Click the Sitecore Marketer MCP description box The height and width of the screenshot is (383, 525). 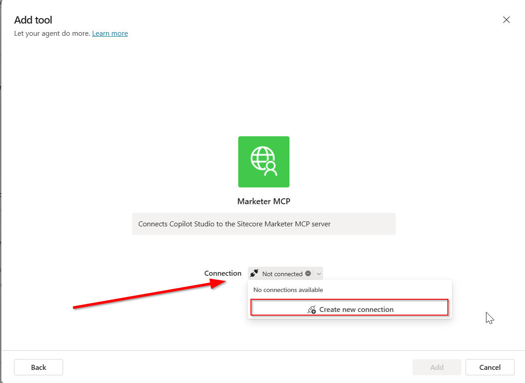point(264,224)
